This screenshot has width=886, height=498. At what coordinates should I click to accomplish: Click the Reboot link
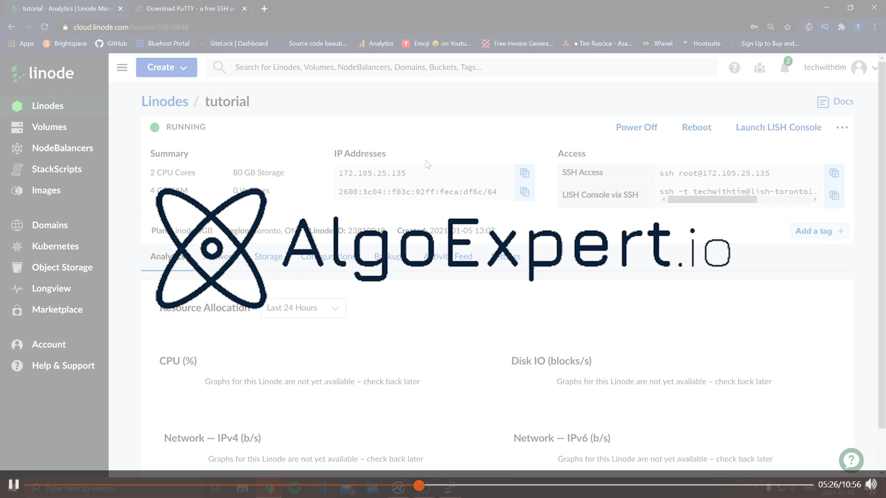click(696, 127)
